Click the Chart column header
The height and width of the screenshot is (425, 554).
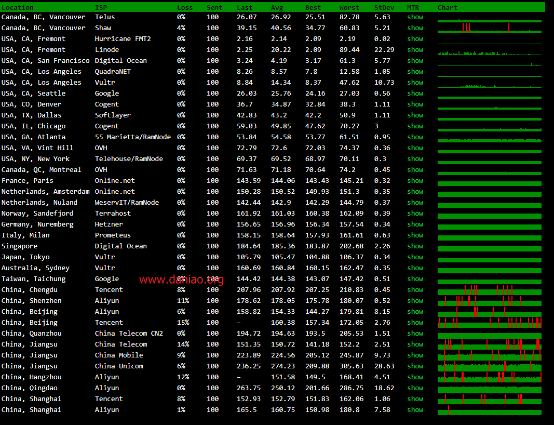coord(447,7)
